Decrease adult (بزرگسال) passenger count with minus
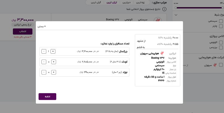 tap(44, 51)
